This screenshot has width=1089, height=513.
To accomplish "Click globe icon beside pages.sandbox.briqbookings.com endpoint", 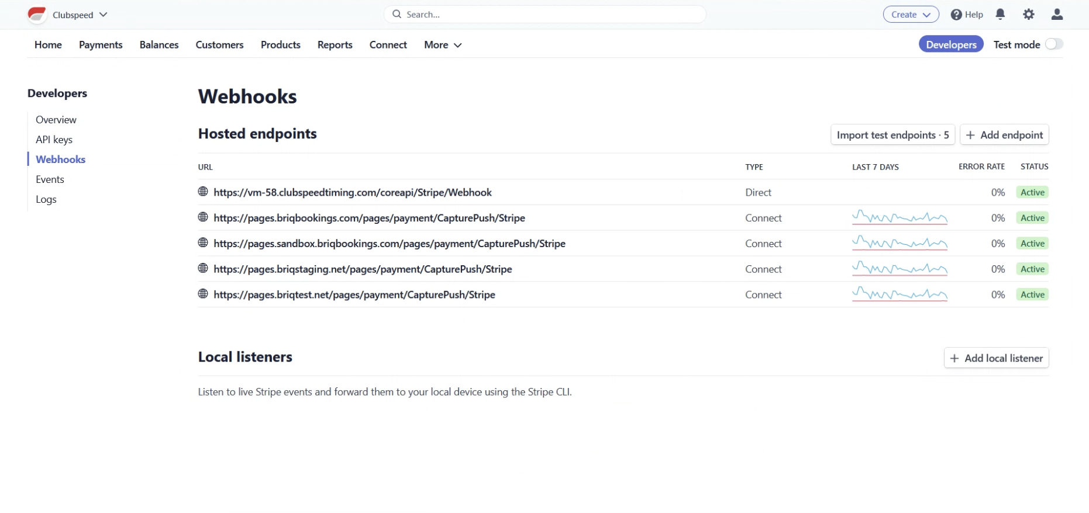I will [203, 242].
